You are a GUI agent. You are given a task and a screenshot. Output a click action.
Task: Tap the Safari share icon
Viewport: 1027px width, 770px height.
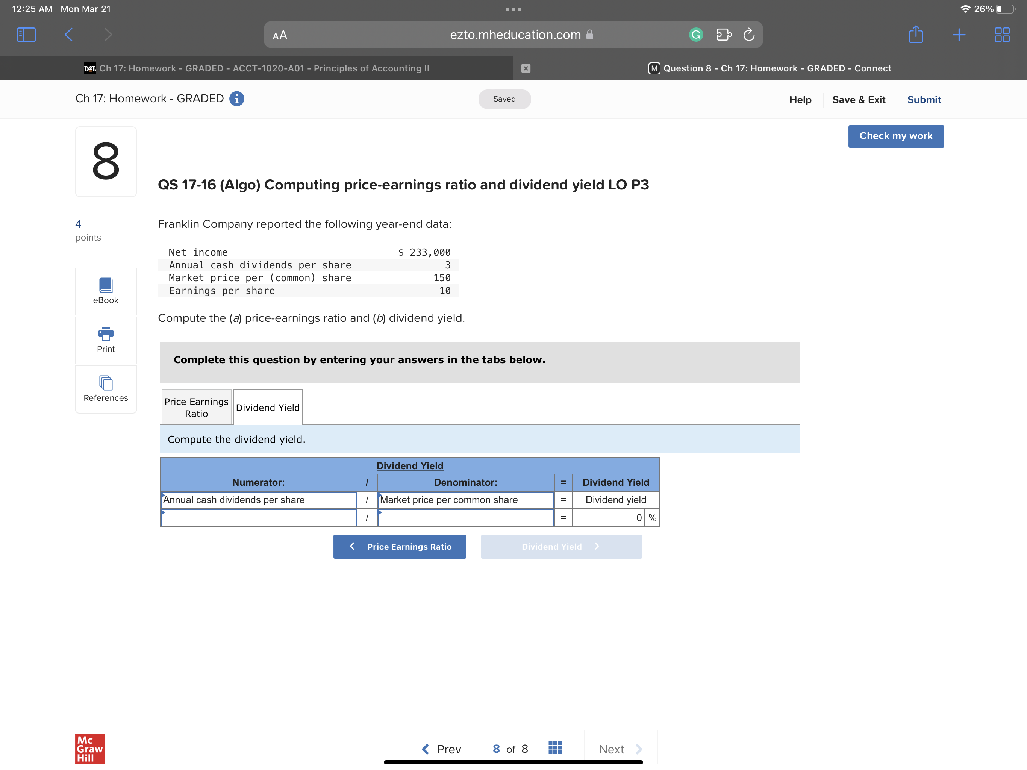(x=916, y=35)
